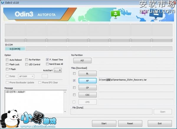Enable Nand Erase All option
Viewport: 177px width, 129px height.
[x=47, y=64]
